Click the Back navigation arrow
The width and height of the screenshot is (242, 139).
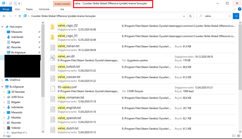(4, 16)
